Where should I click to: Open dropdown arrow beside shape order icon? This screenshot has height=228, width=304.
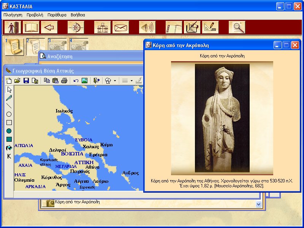[115, 81]
